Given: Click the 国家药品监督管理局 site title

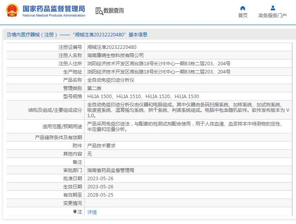Looking at the screenshot, I should [53, 8].
